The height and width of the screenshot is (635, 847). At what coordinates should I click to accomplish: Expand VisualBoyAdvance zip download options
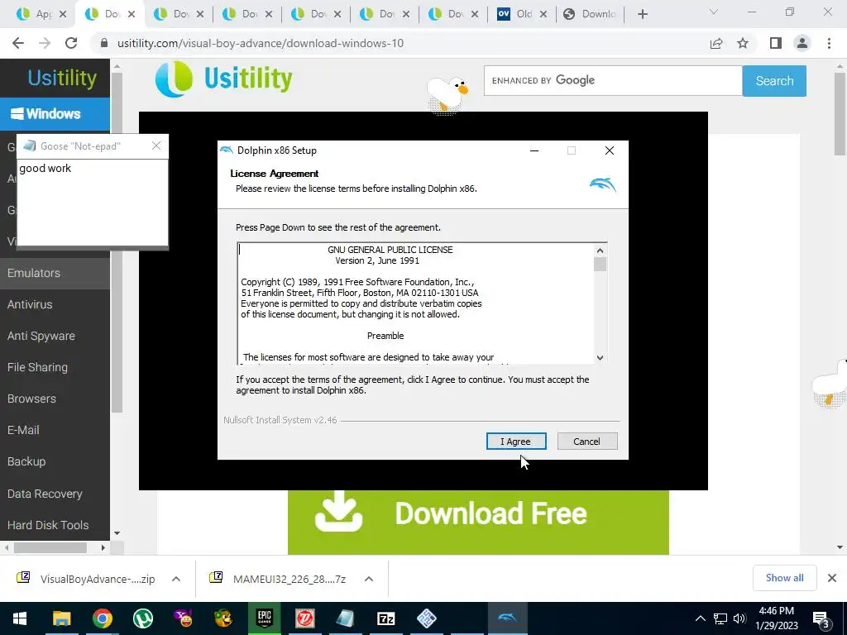tap(176, 579)
